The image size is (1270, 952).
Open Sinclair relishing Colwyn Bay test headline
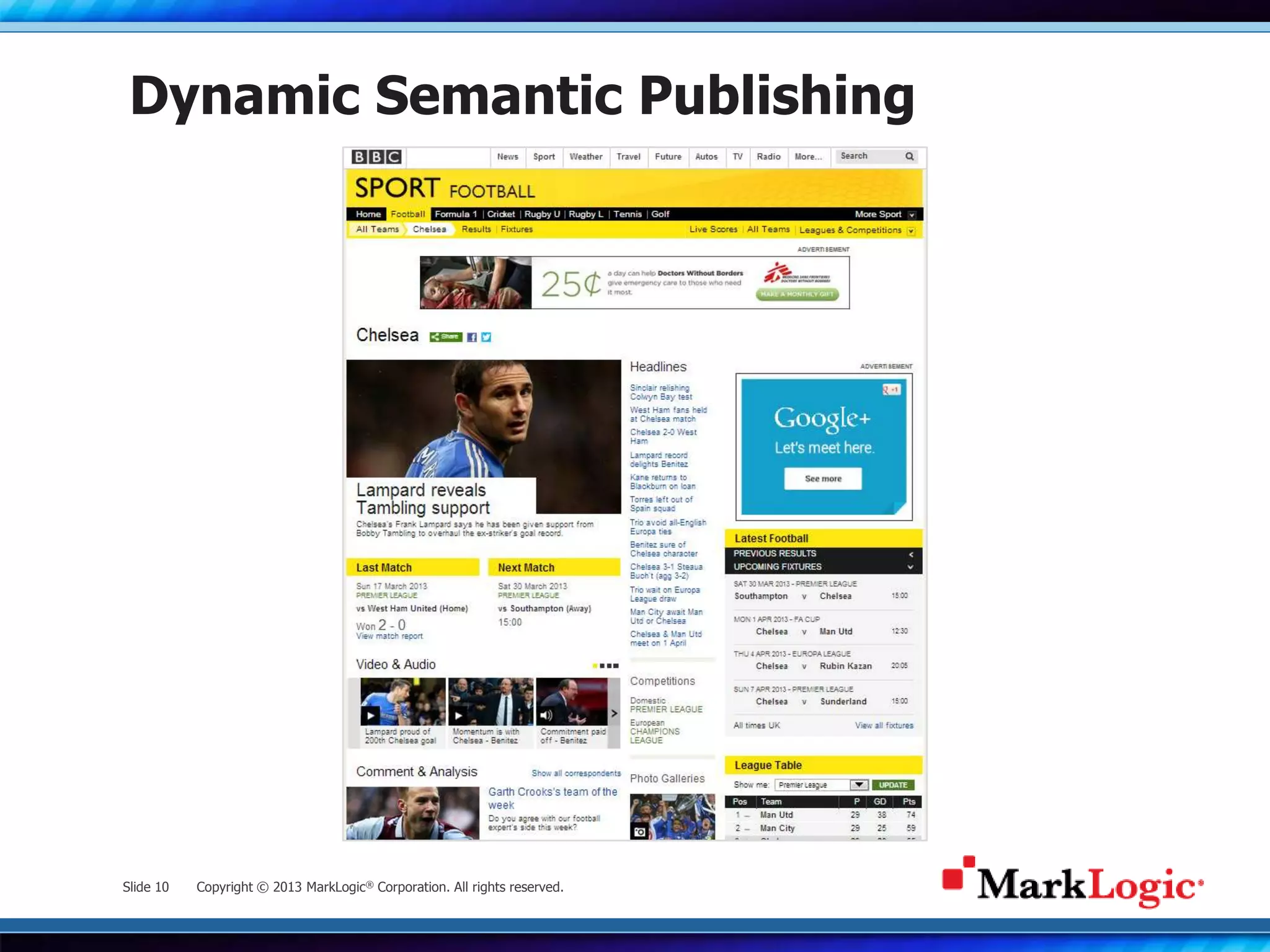coord(660,392)
